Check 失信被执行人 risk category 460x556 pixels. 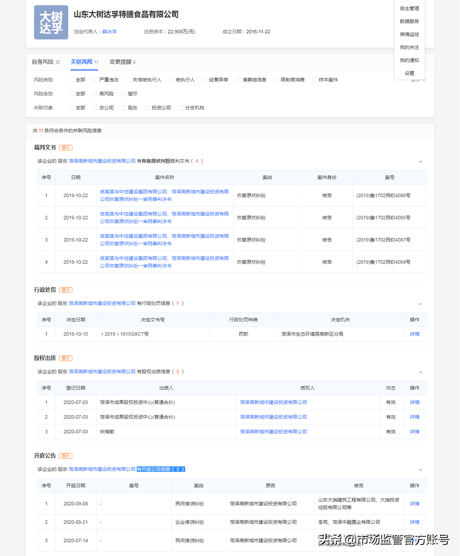pos(129,80)
